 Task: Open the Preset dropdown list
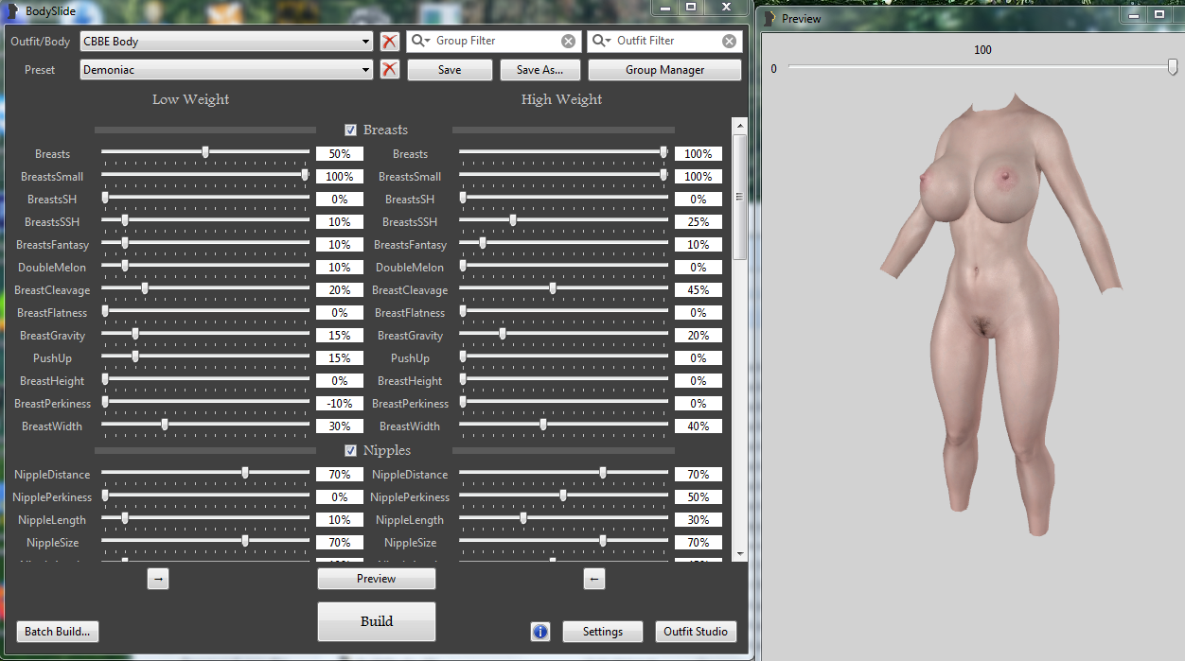click(x=366, y=70)
